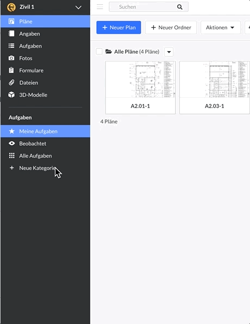Click the Fotos camera icon
The image size is (250, 324).
pyautogui.click(x=11, y=58)
